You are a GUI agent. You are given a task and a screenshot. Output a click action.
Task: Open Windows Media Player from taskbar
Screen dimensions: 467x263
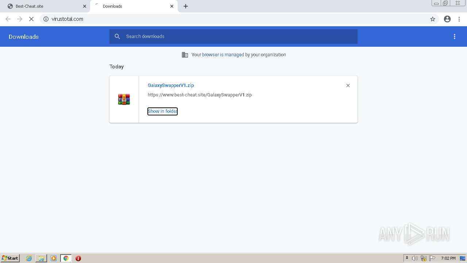pos(54,258)
